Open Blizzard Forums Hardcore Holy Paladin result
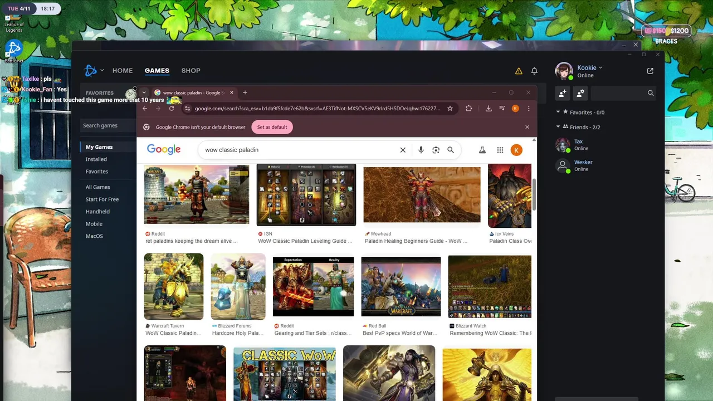This screenshot has width=713, height=401. coord(238,286)
